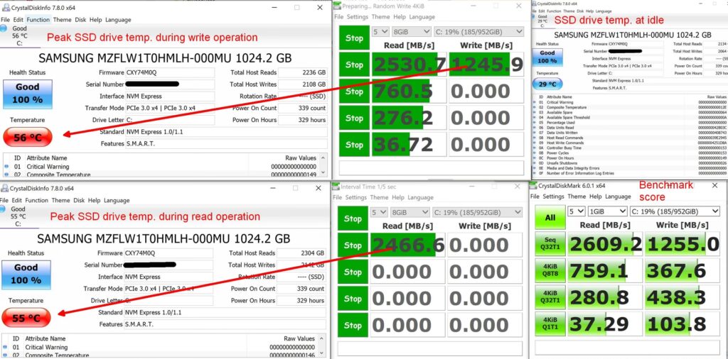This screenshot has height=359, width=728.
Task: Click the red 55 °C temperature indicator
Action: [26, 319]
